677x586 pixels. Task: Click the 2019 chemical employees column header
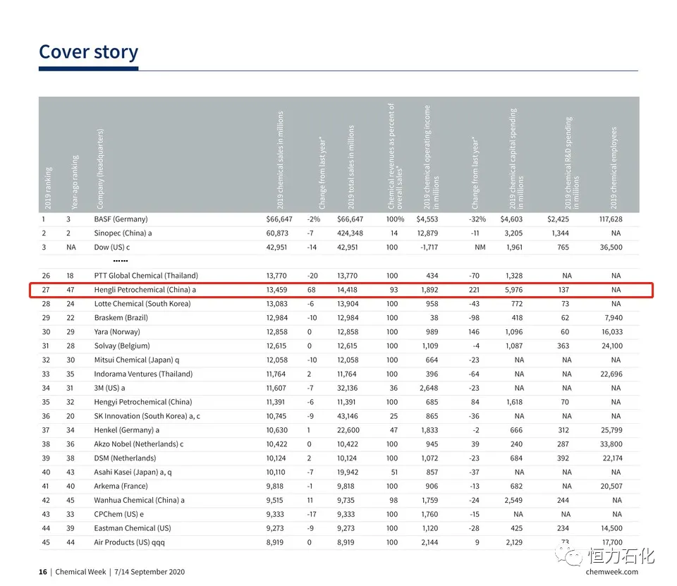(614, 168)
